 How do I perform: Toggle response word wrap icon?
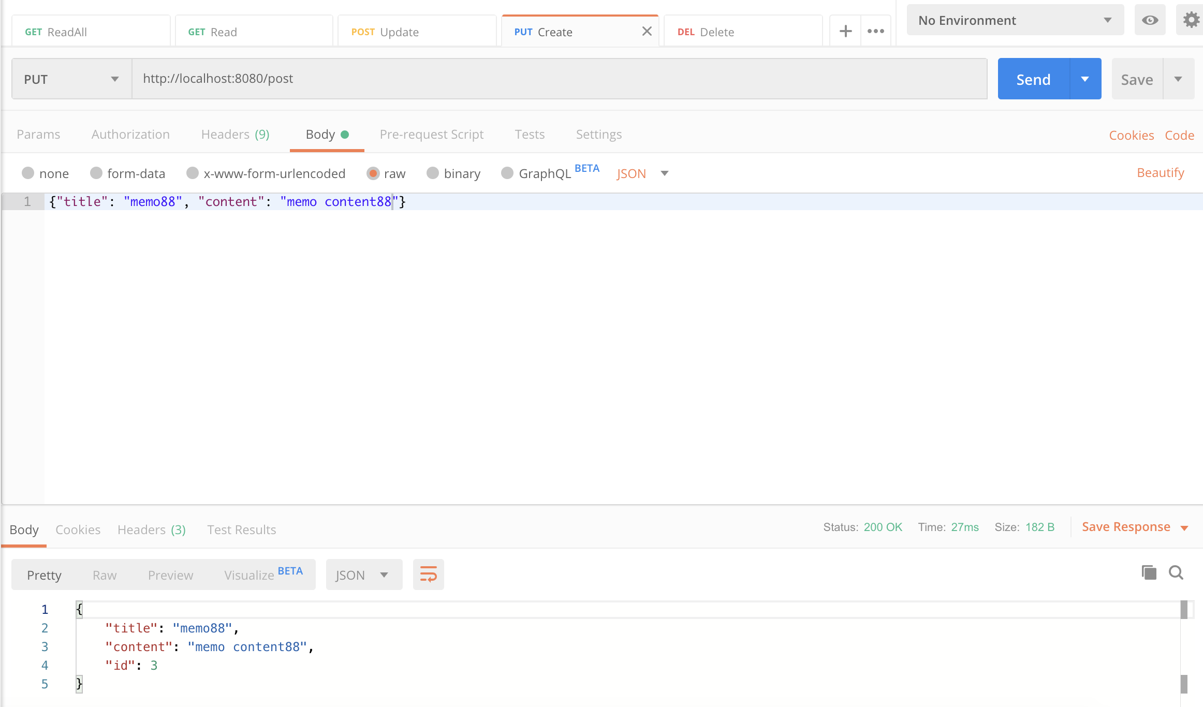pos(428,575)
